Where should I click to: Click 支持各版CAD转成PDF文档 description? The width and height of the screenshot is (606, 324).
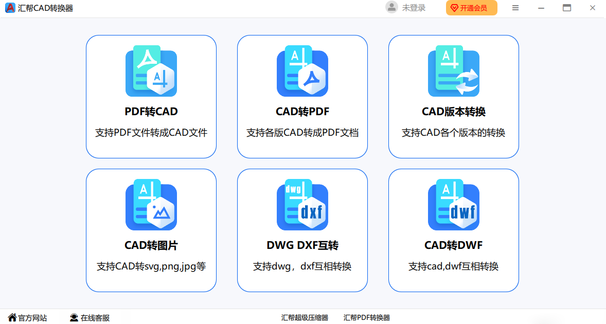click(302, 133)
